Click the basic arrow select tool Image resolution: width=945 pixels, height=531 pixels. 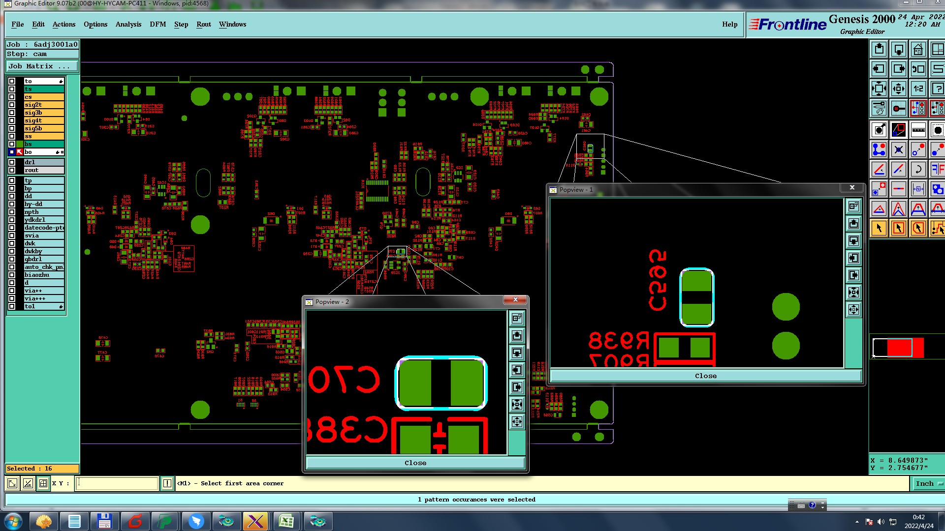point(879,228)
